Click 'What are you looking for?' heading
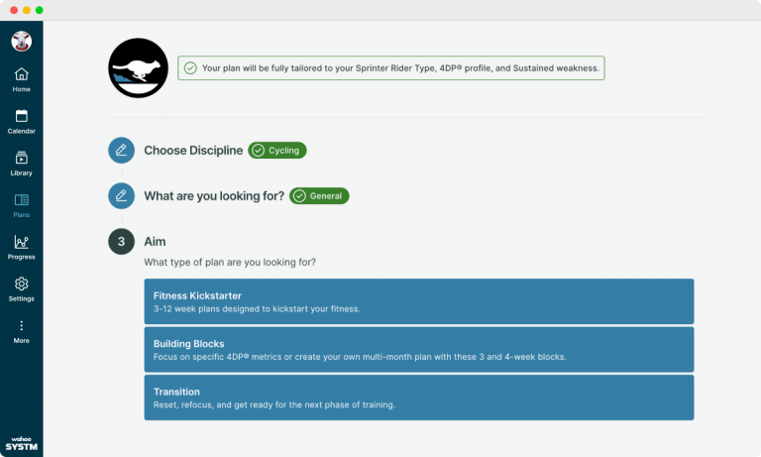The image size is (761, 457). 214,195
